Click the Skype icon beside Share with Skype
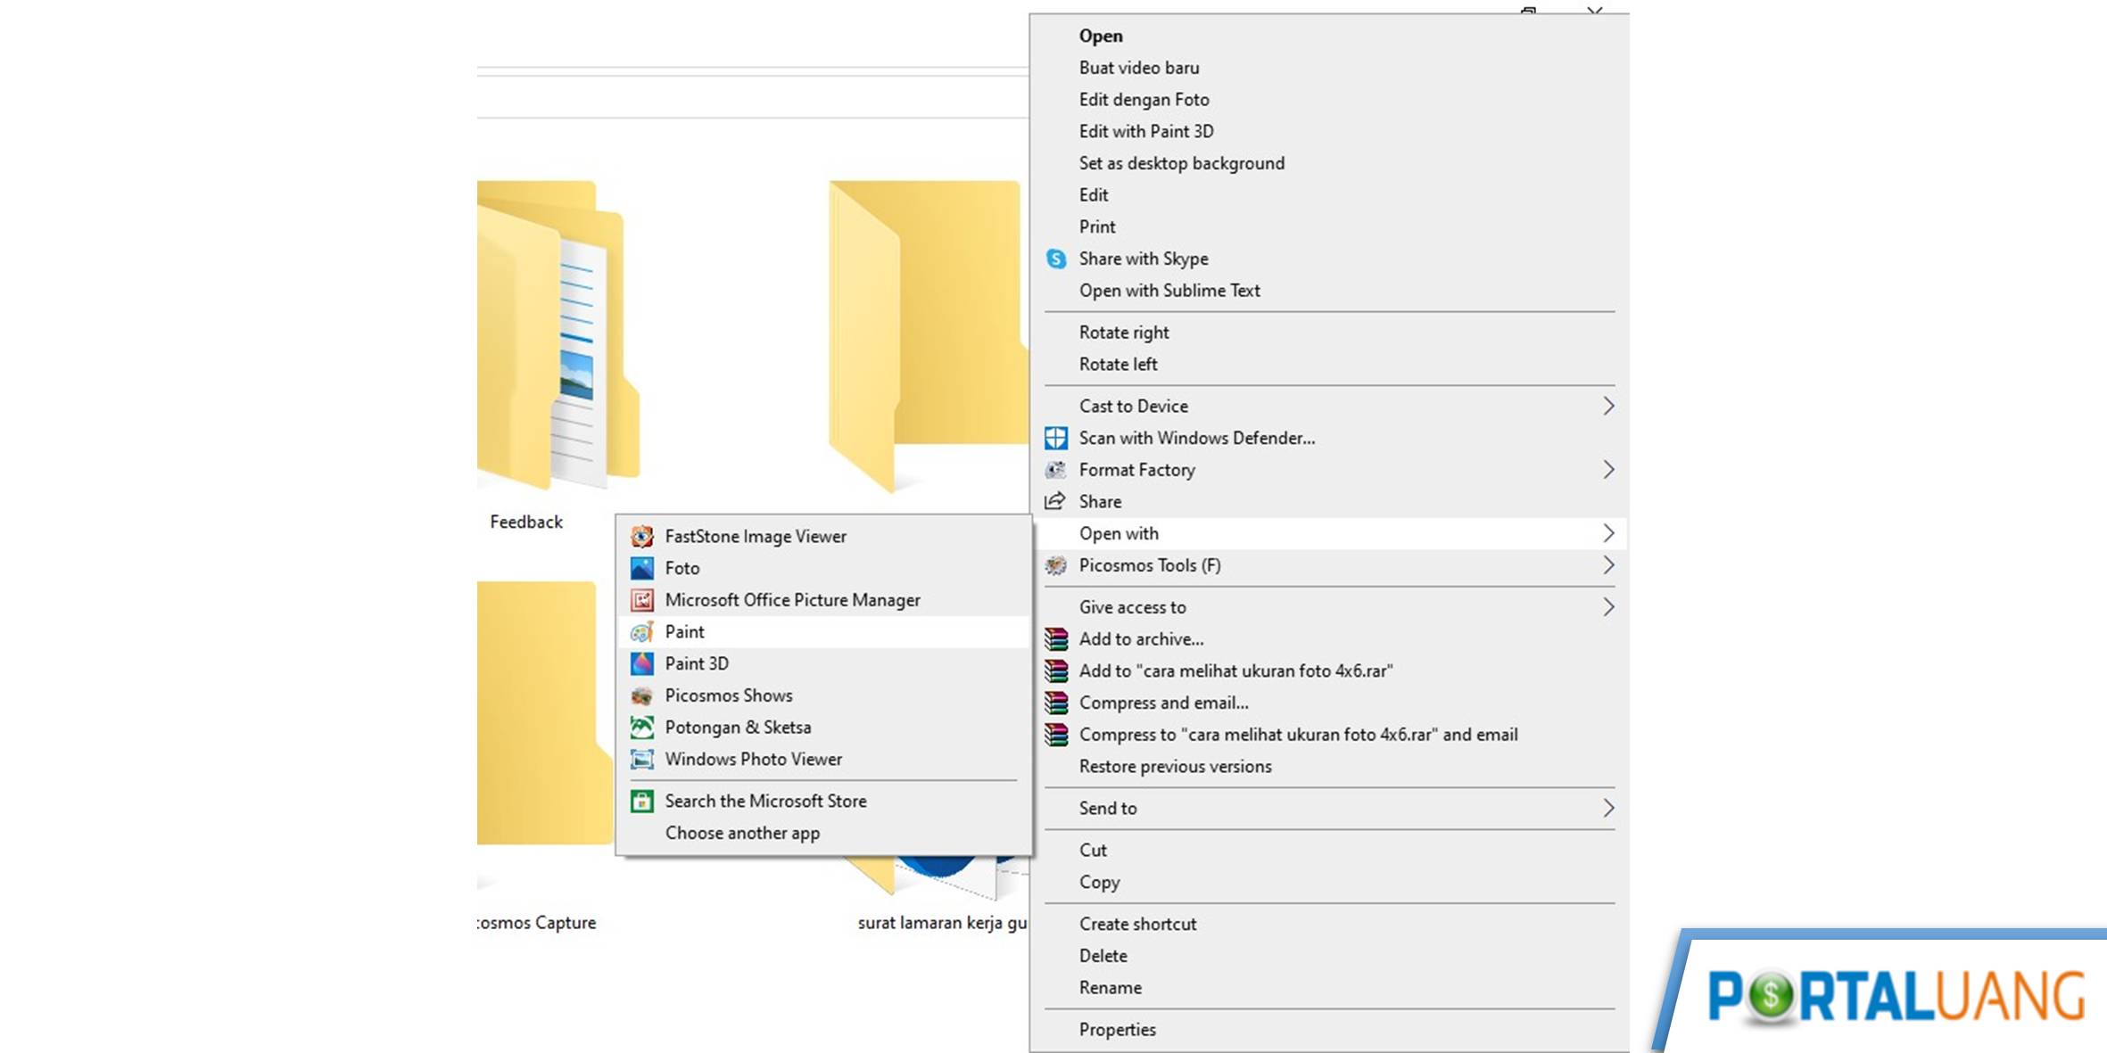This screenshot has width=2107, height=1053. pyautogui.click(x=1056, y=259)
